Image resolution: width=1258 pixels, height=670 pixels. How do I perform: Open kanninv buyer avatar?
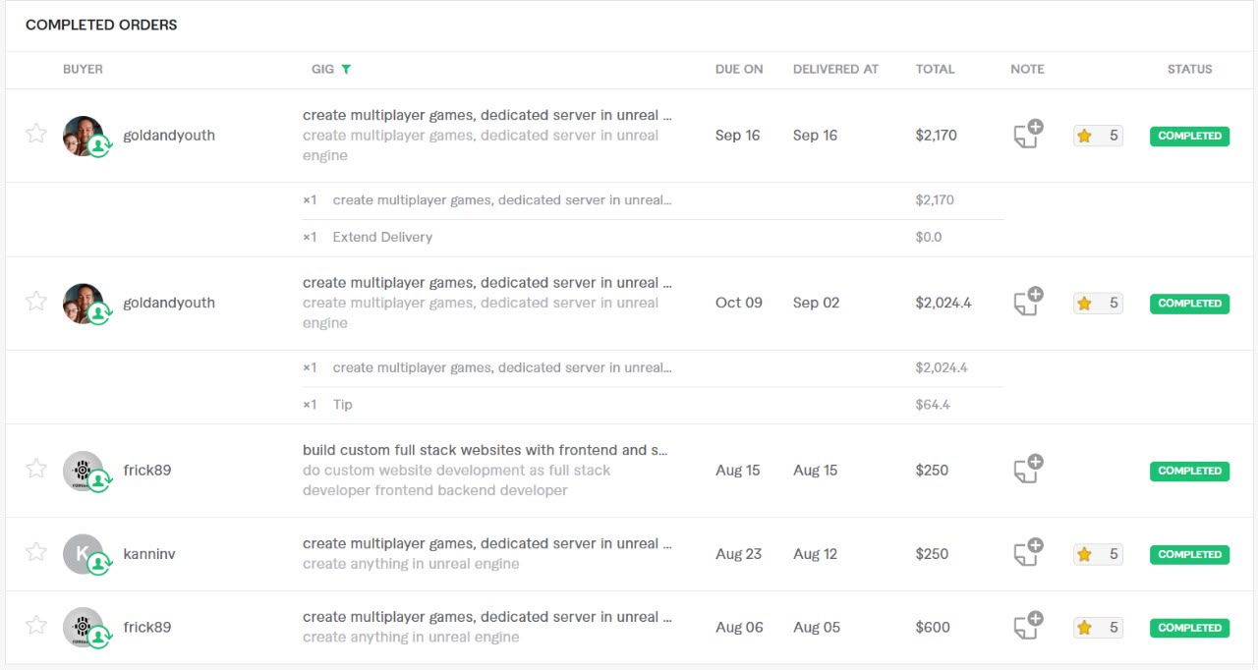coord(85,555)
